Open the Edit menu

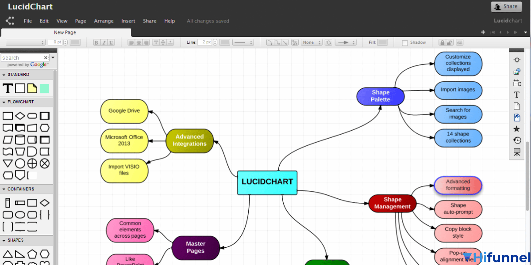click(44, 21)
